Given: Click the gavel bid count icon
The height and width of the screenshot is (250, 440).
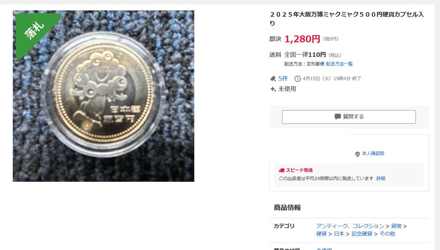Looking at the screenshot, I should pos(273,78).
